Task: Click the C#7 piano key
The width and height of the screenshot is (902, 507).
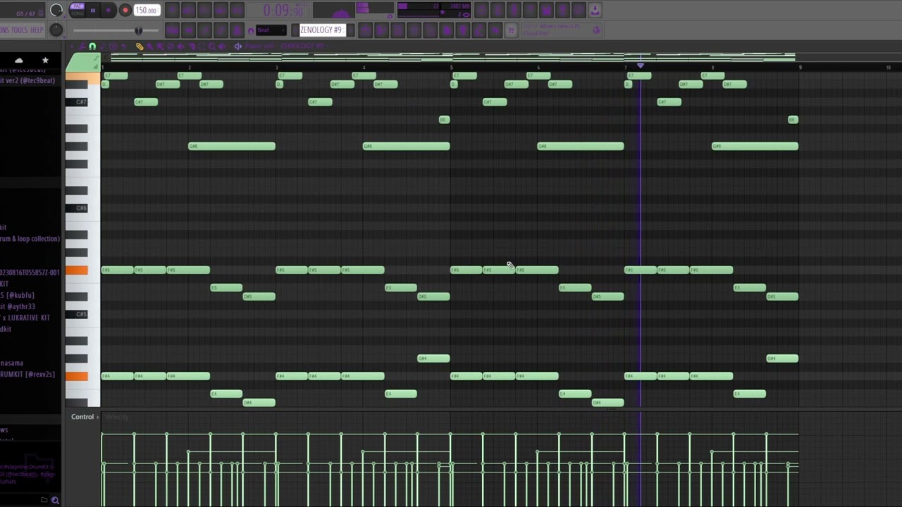Action: [78, 102]
